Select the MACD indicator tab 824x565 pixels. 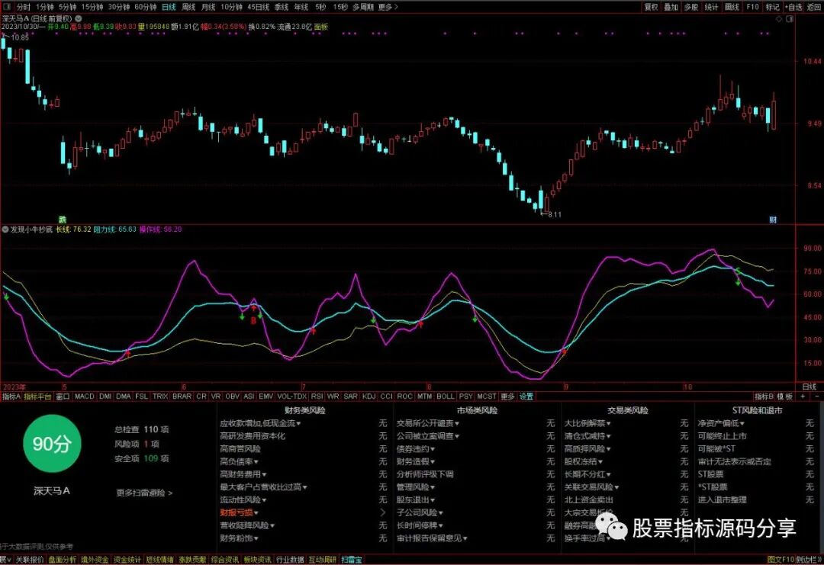pos(84,396)
